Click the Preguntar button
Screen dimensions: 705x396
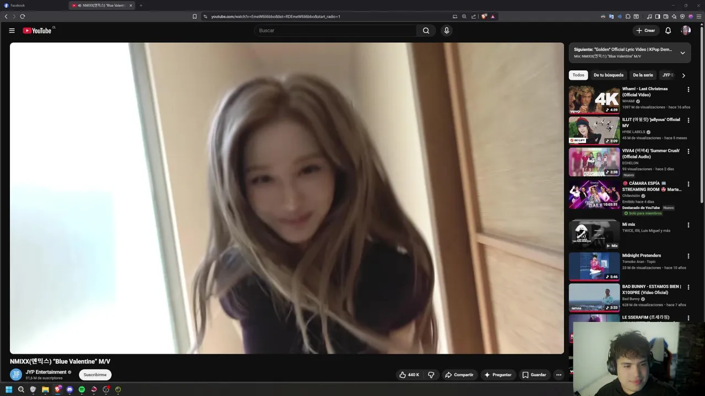coord(498,375)
